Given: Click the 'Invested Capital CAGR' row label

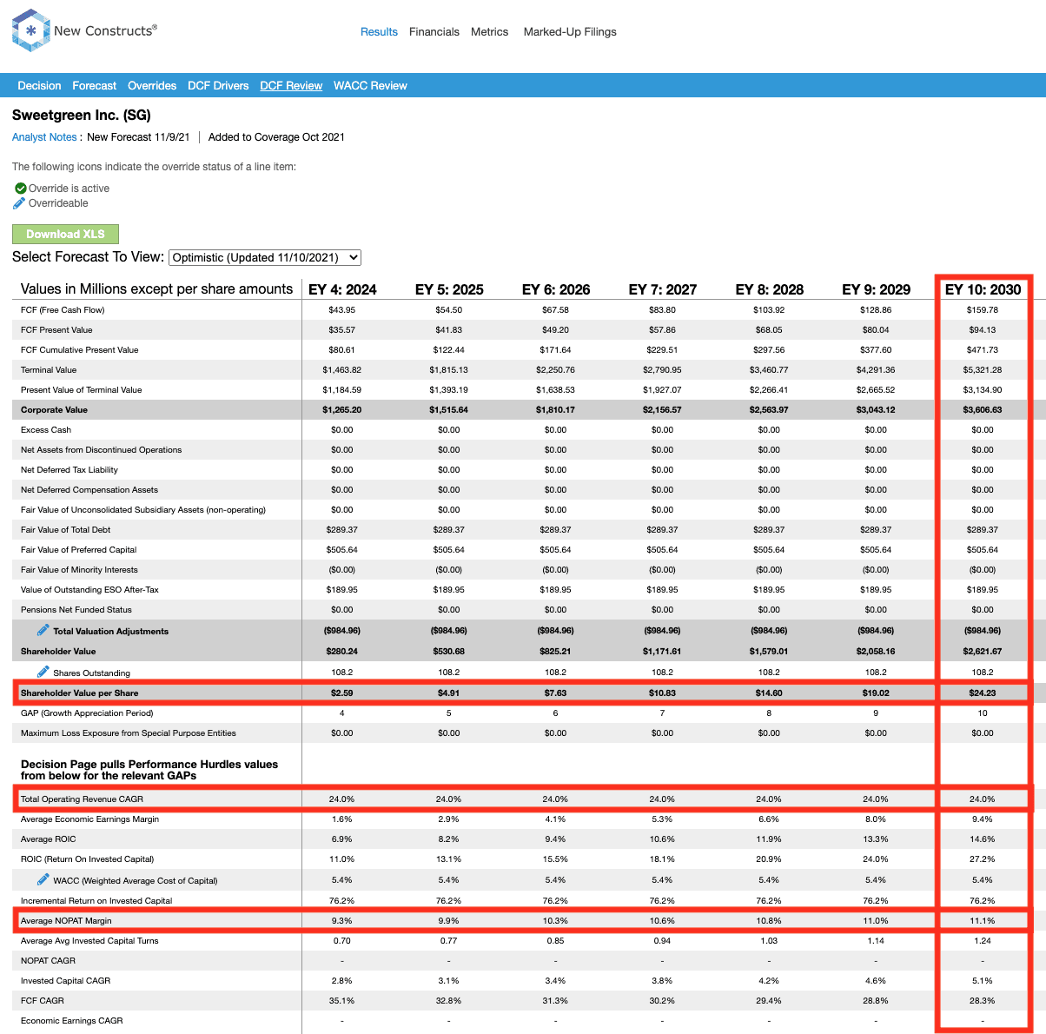Looking at the screenshot, I should click(x=66, y=981).
